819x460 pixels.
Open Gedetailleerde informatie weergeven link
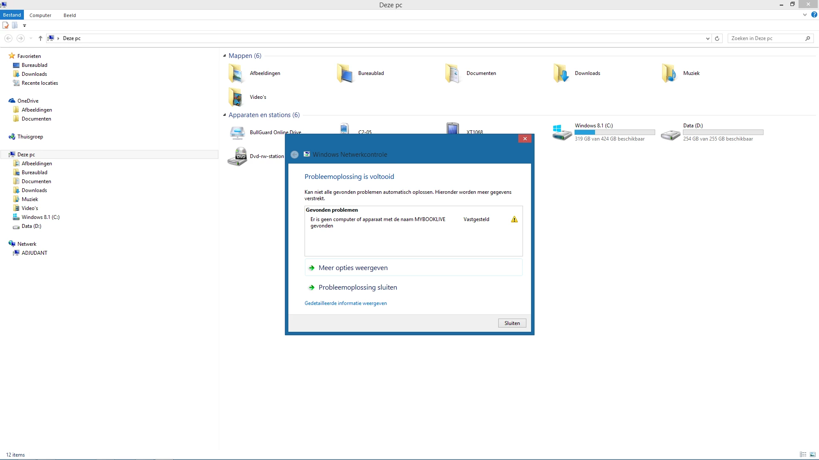[x=346, y=303]
